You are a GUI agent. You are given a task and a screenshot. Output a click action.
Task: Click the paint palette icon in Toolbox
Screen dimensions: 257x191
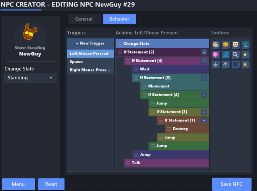216,45
